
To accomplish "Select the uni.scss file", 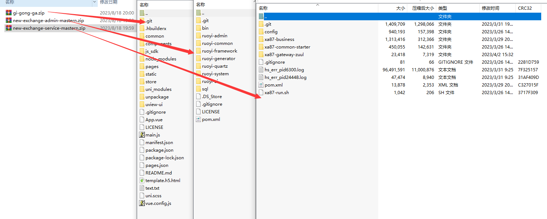I will (x=153, y=195).
